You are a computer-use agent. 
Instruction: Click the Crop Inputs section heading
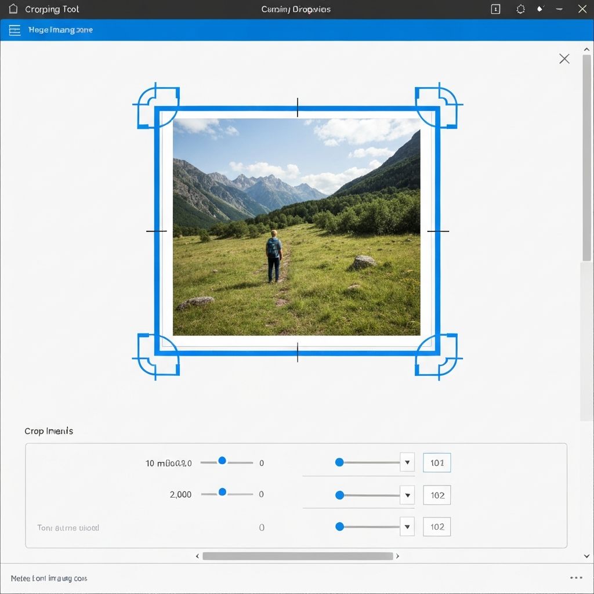click(48, 431)
